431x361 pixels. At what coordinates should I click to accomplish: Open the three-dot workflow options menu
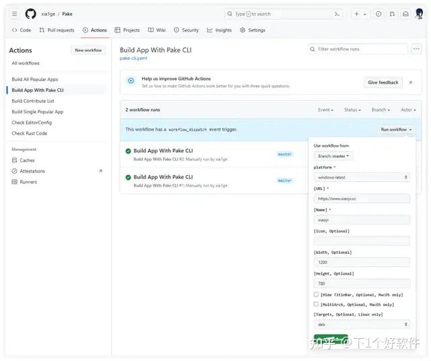tap(416, 49)
